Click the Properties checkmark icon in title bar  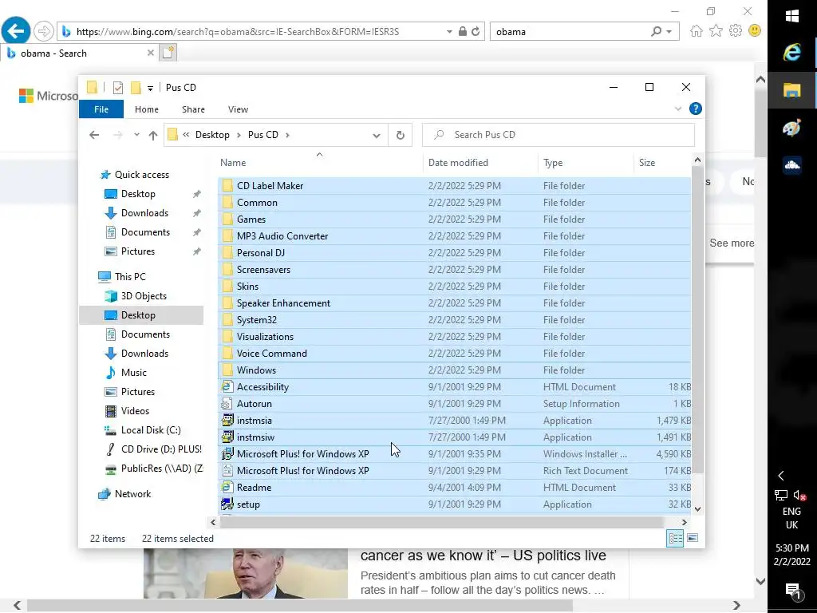(x=118, y=88)
